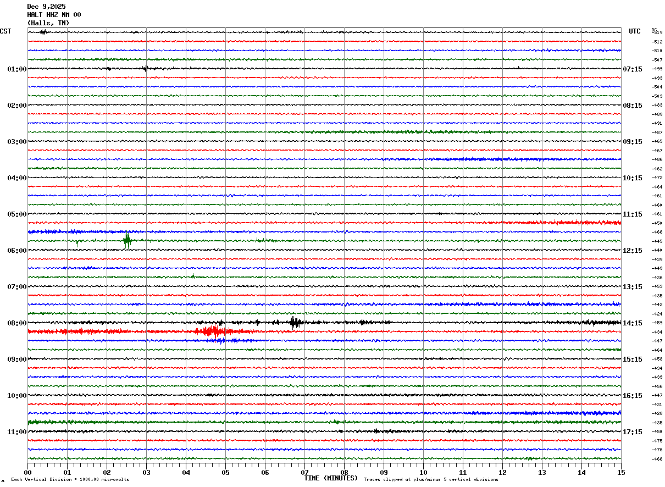Viewport: 665px width, 487px height.
Task: Click the '07:00' CST row label
Action: pos(17,286)
